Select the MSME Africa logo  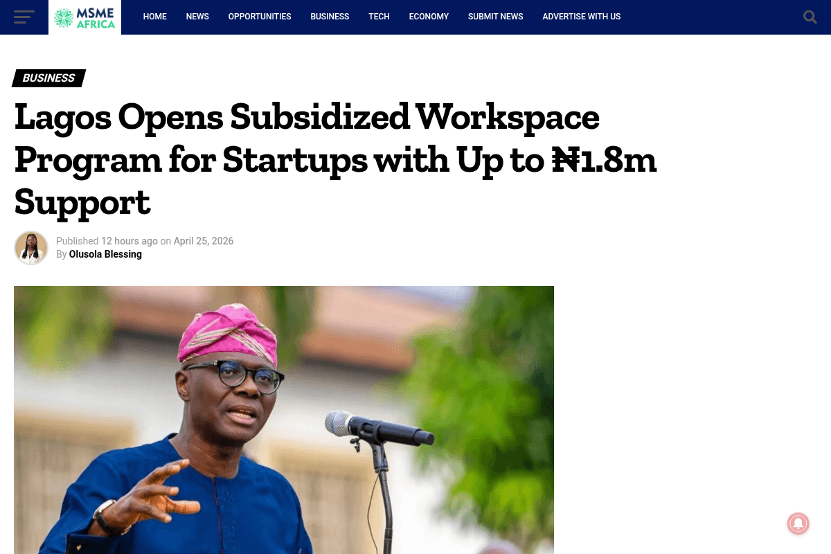pyautogui.click(x=84, y=17)
